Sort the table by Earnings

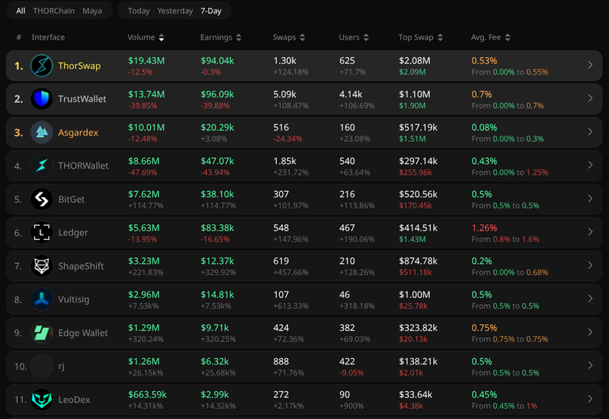click(220, 37)
